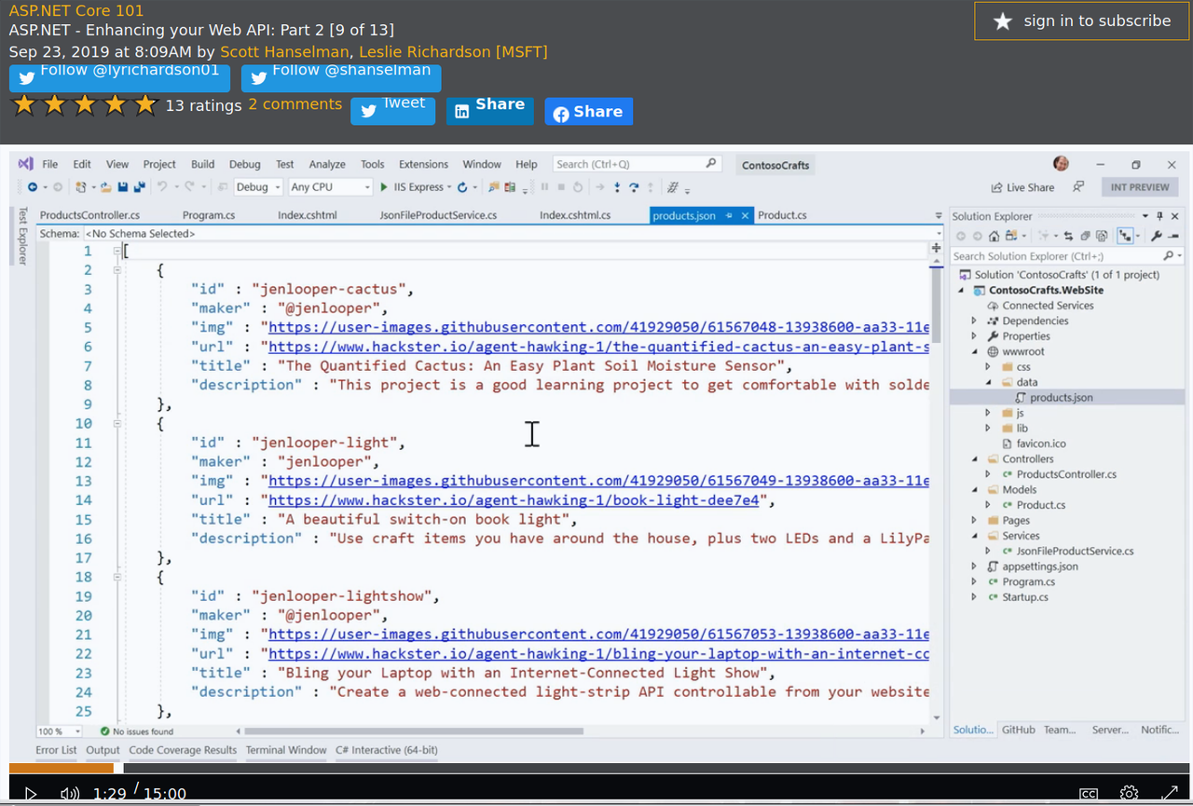Open Product.cs editor tab
1193x806 pixels.
782,215
